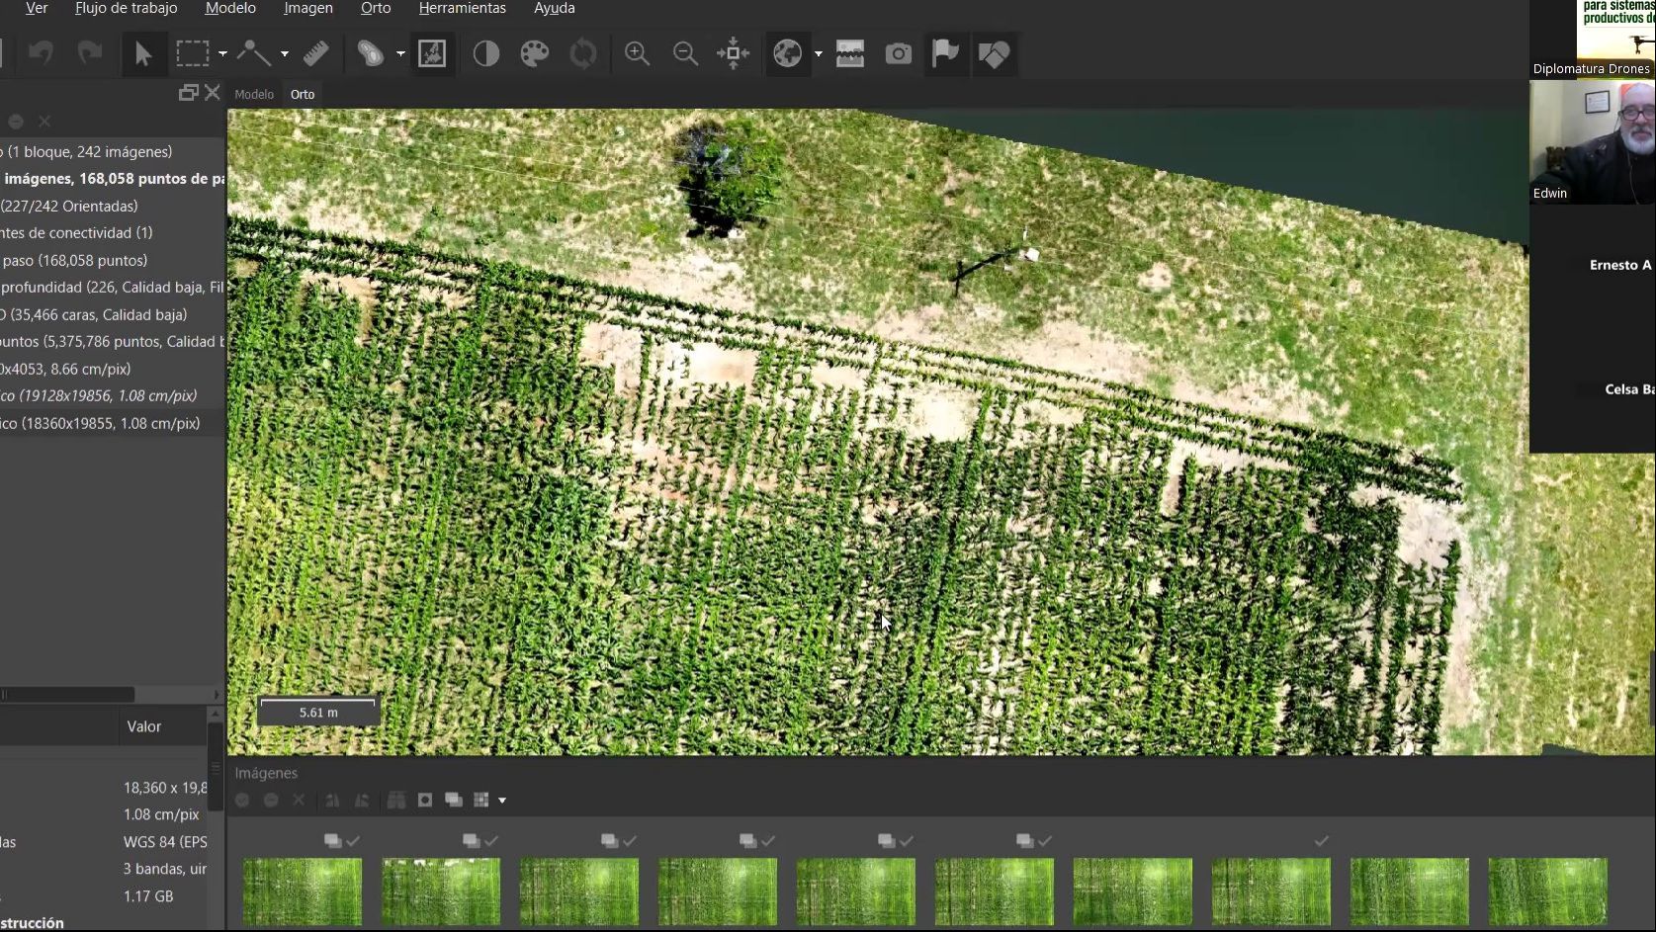Image resolution: width=1656 pixels, height=932 pixels.
Task: Click the zoom in magnifier icon
Action: (638, 53)
